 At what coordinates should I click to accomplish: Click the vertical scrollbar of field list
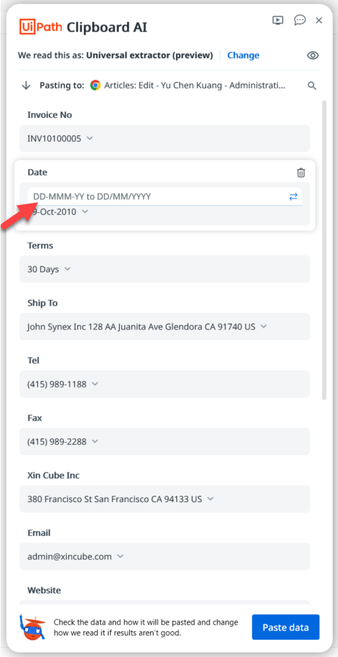point(324,250)
